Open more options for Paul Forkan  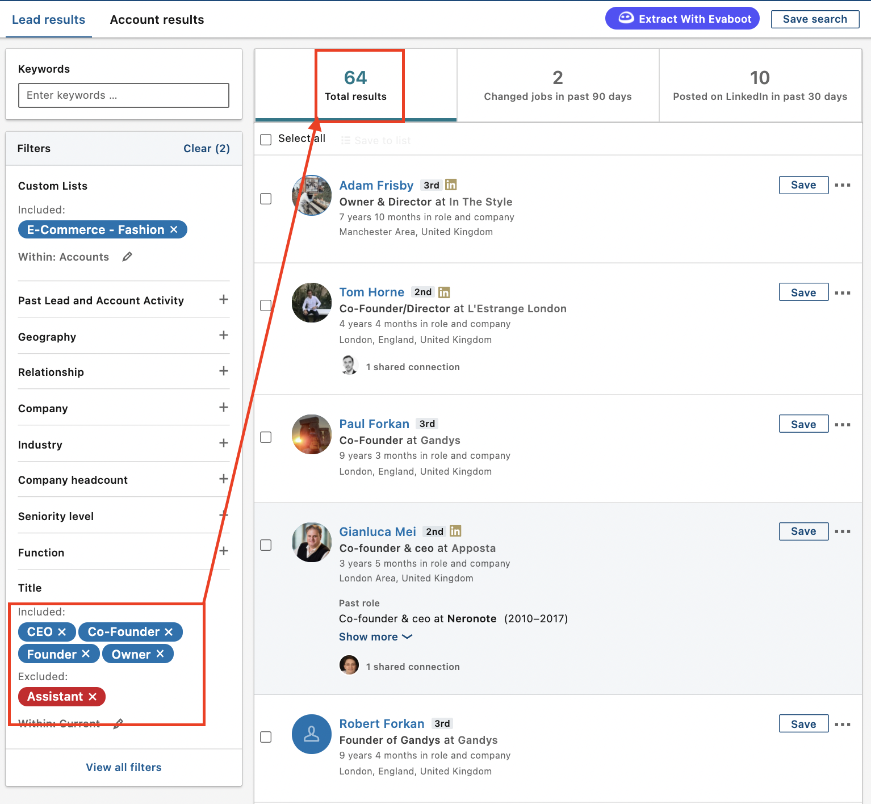point(843,425)
